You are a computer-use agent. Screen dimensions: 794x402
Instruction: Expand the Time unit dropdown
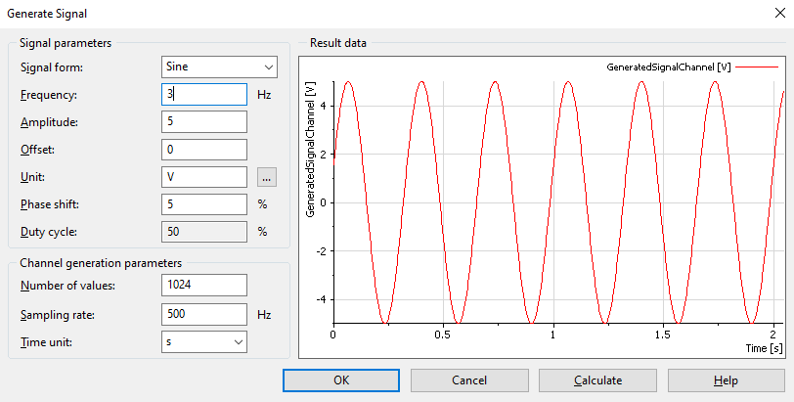pos(203,341)
